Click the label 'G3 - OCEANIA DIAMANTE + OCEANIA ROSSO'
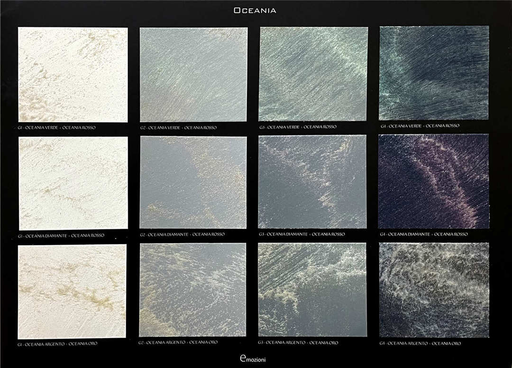This screenshot has width=512, height=368. click(302, 234)
